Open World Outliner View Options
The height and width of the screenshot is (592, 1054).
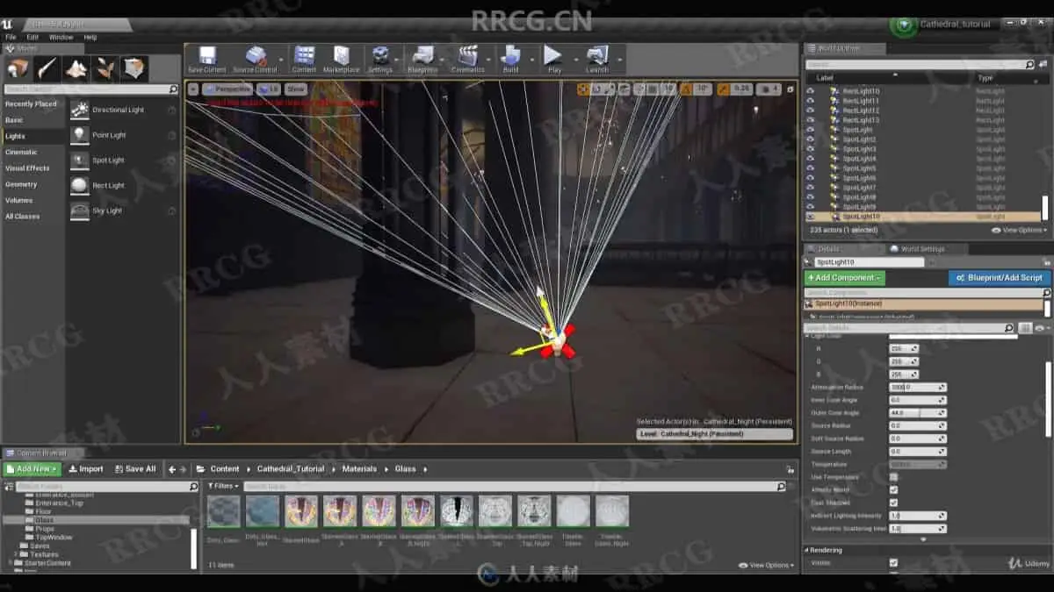click(x=1019, y=230)
